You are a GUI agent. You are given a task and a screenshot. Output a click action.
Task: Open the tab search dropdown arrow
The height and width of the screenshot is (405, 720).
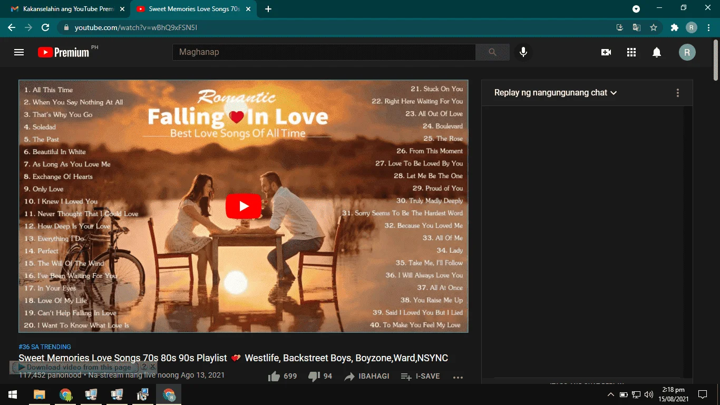pyautogui.click(x=636, y=9)
